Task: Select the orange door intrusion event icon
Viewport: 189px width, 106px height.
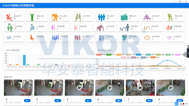Action: [55, 17]
